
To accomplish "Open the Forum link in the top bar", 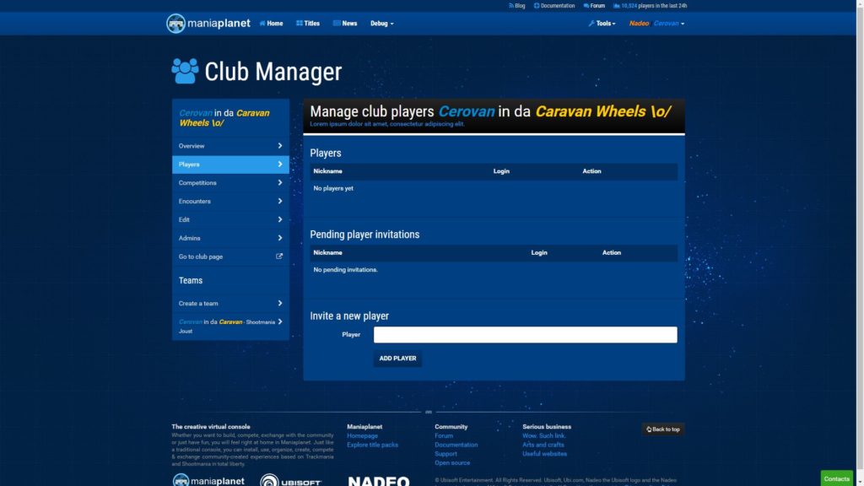I will point(594,6).
